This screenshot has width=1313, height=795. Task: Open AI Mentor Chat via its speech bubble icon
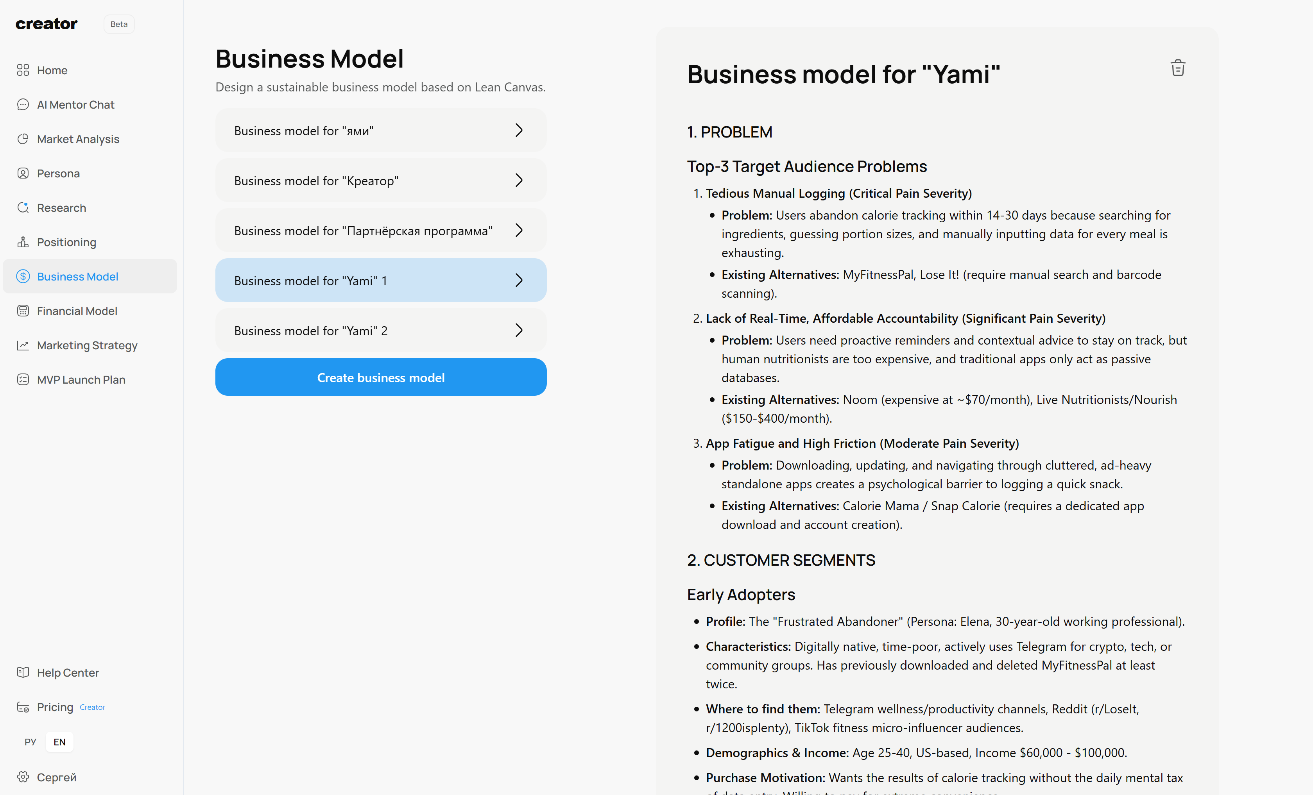tap(23, 104)
